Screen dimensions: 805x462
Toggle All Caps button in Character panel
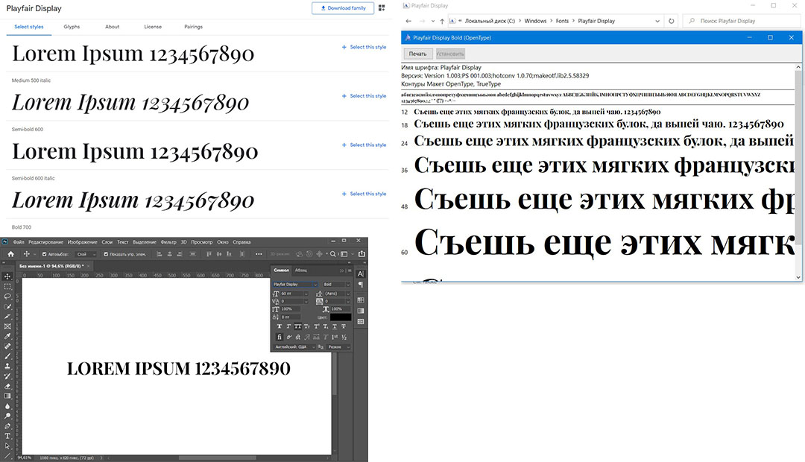297,326
